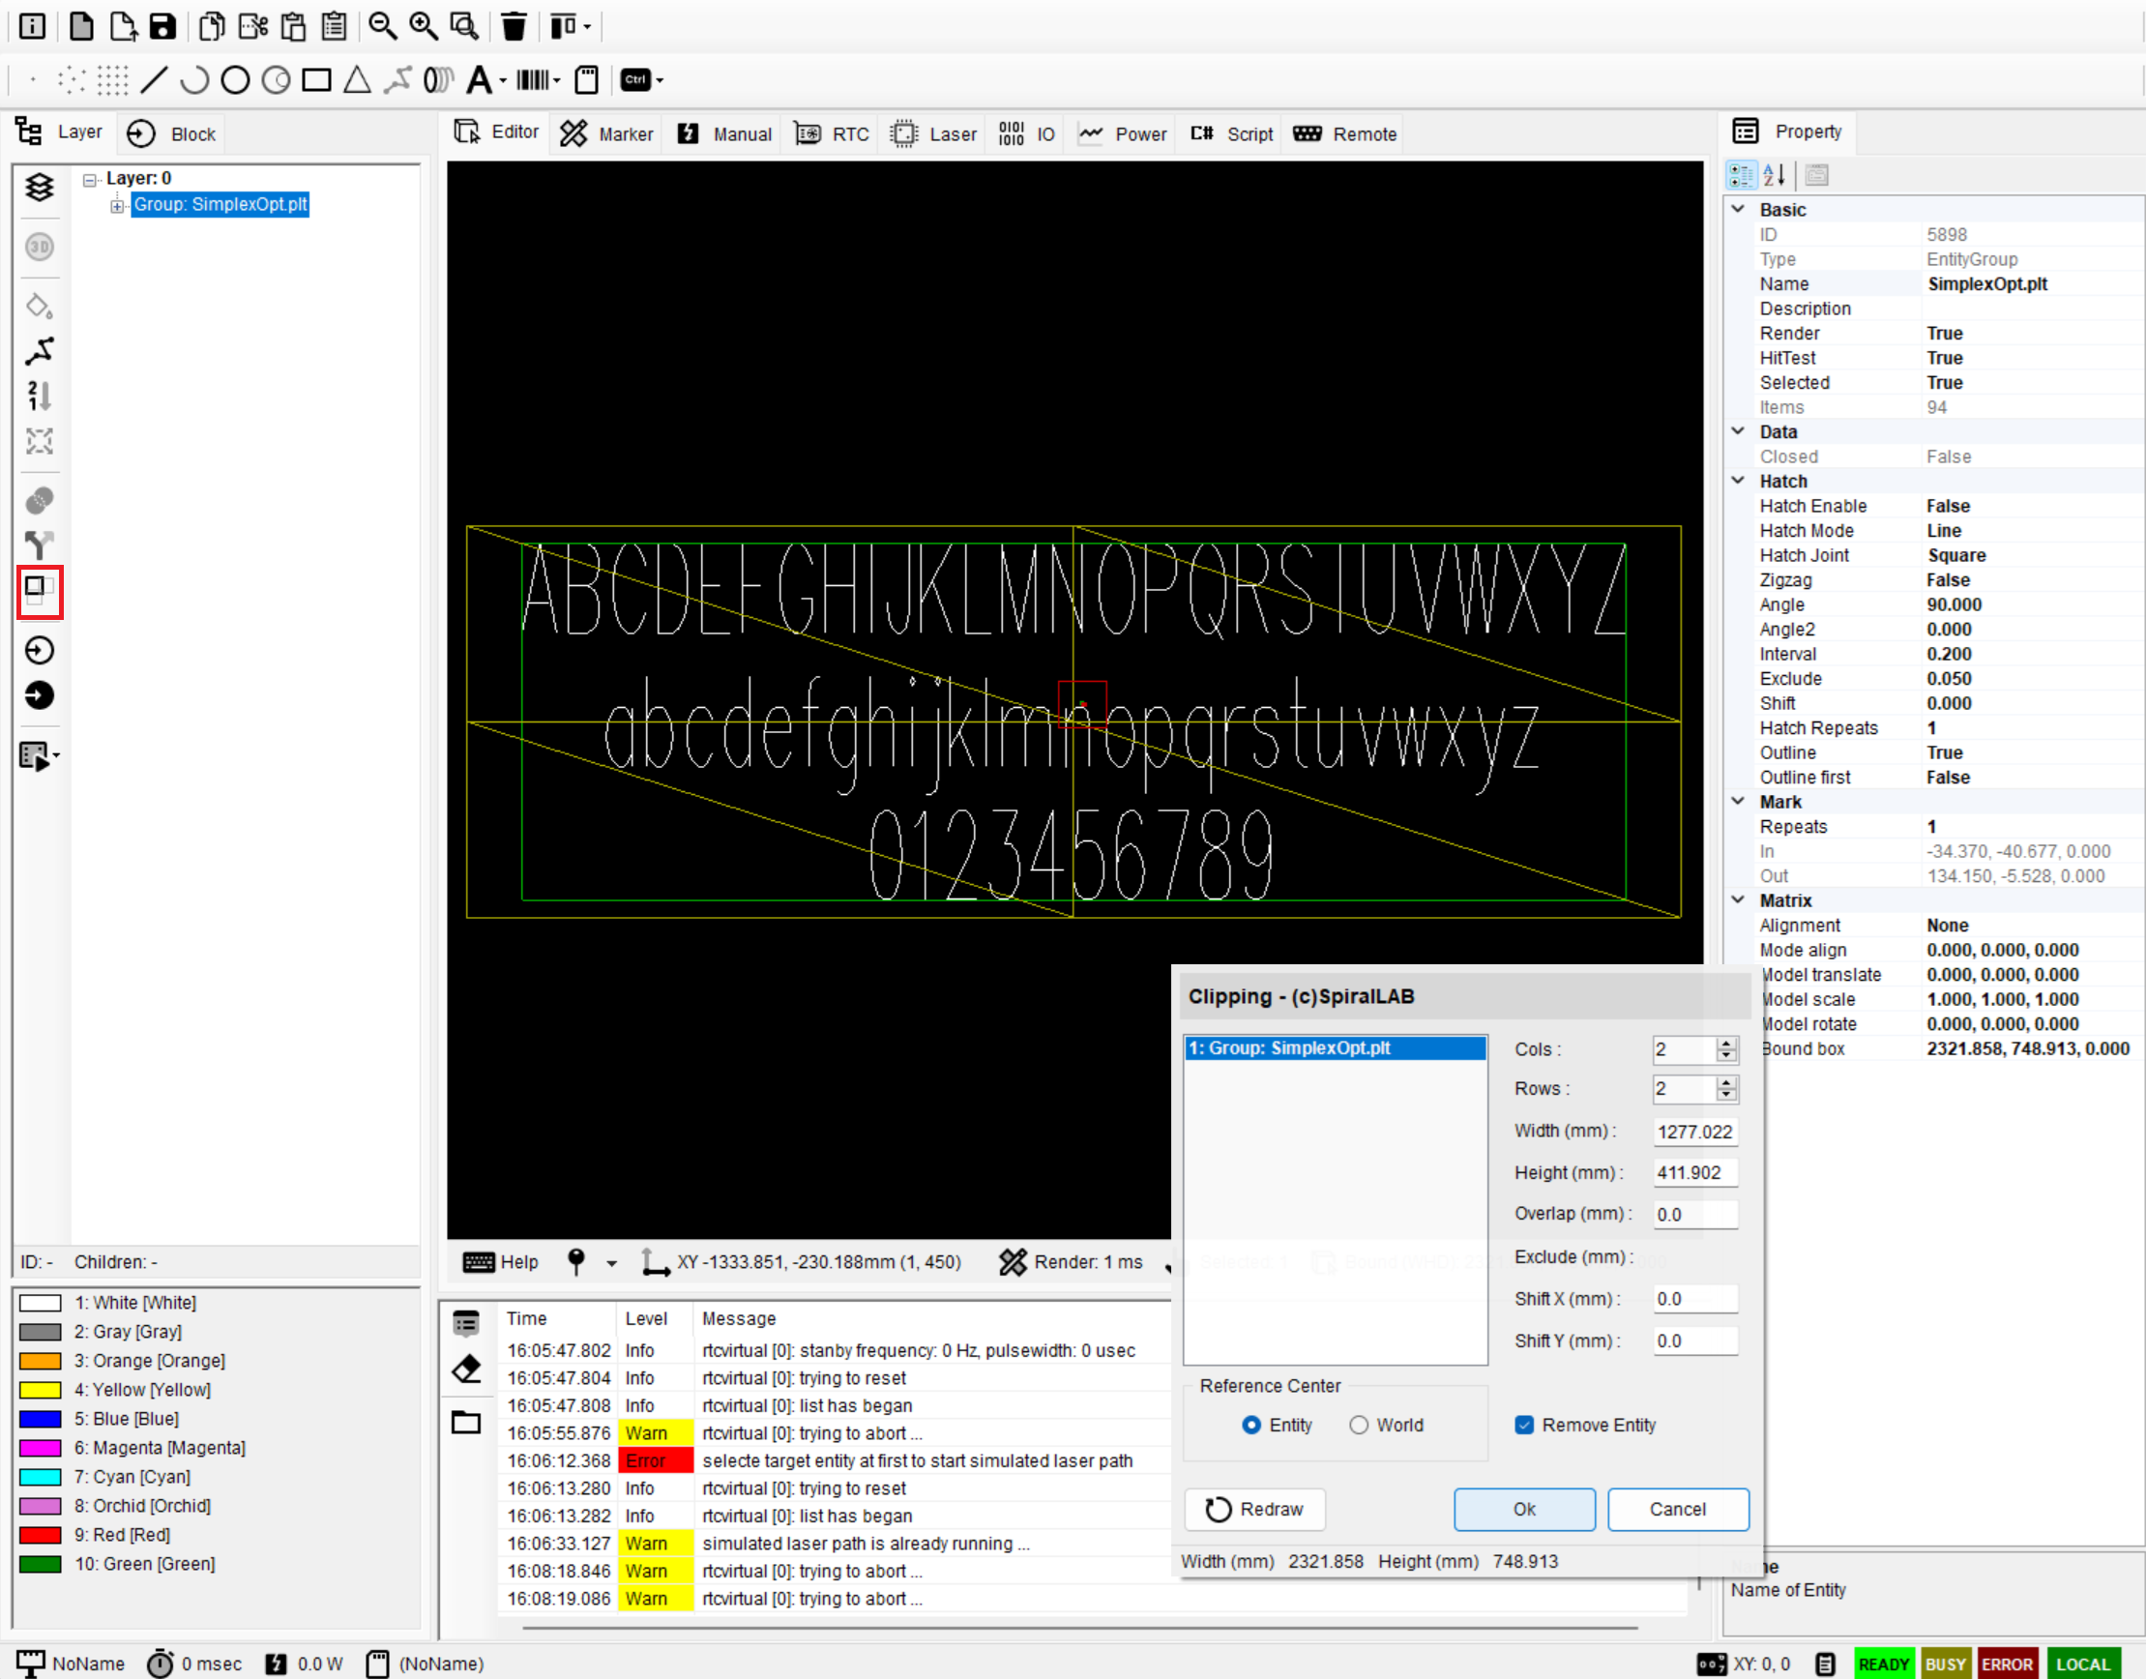2146x1679 pixels.
Task: Sort properties alphabetically
Action: click(1775, 175)
